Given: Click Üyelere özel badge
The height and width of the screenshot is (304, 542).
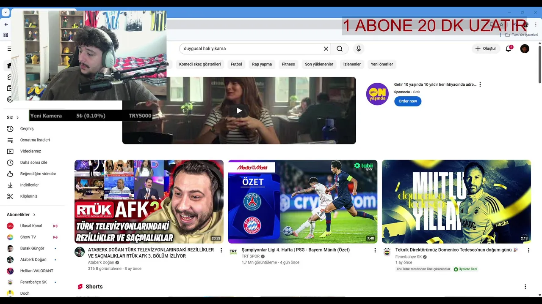Looking at the screenshot, I should (x=465, y=269).
